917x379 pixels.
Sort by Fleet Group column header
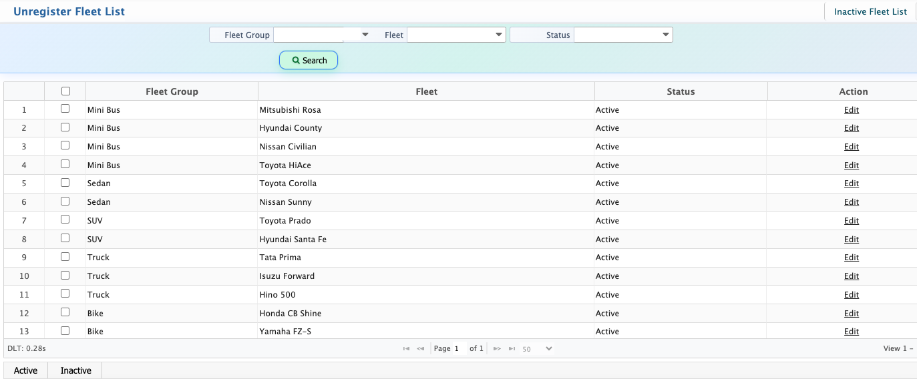[172, 91]
